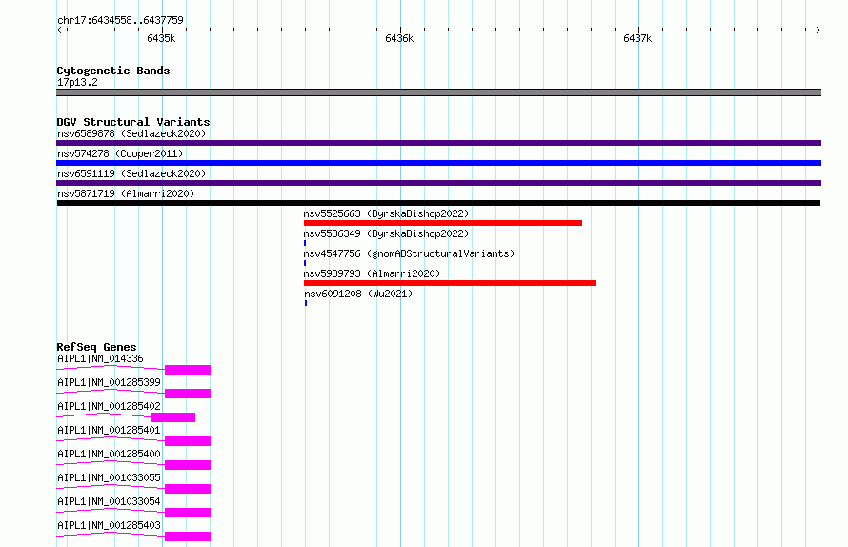Viewport: 848px width, 547px height.
Task: Open the AIPL1|NM_001285399 transcript label
Action: [109, 382]
